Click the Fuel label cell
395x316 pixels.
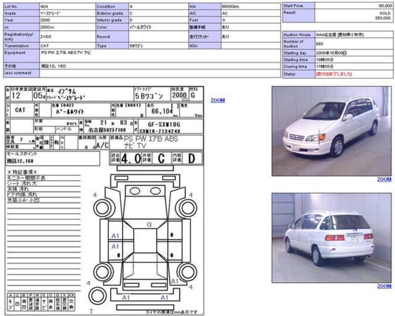[205, 20]
